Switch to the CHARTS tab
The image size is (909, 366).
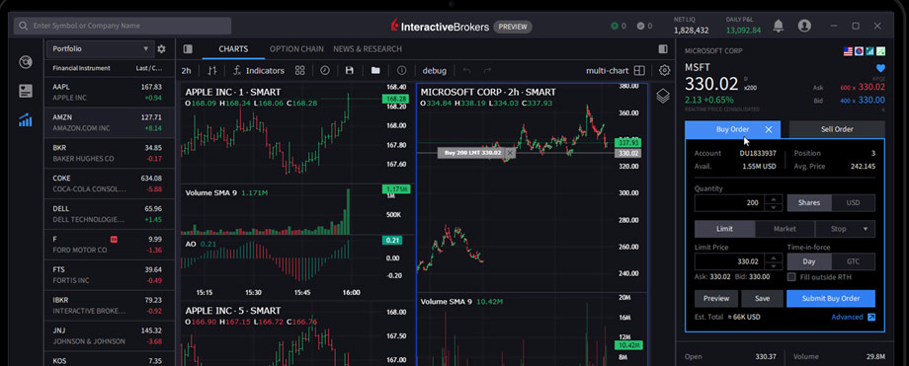(x=233, y=49)
